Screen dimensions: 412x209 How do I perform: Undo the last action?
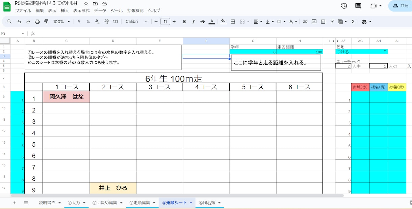click(19, 22)
